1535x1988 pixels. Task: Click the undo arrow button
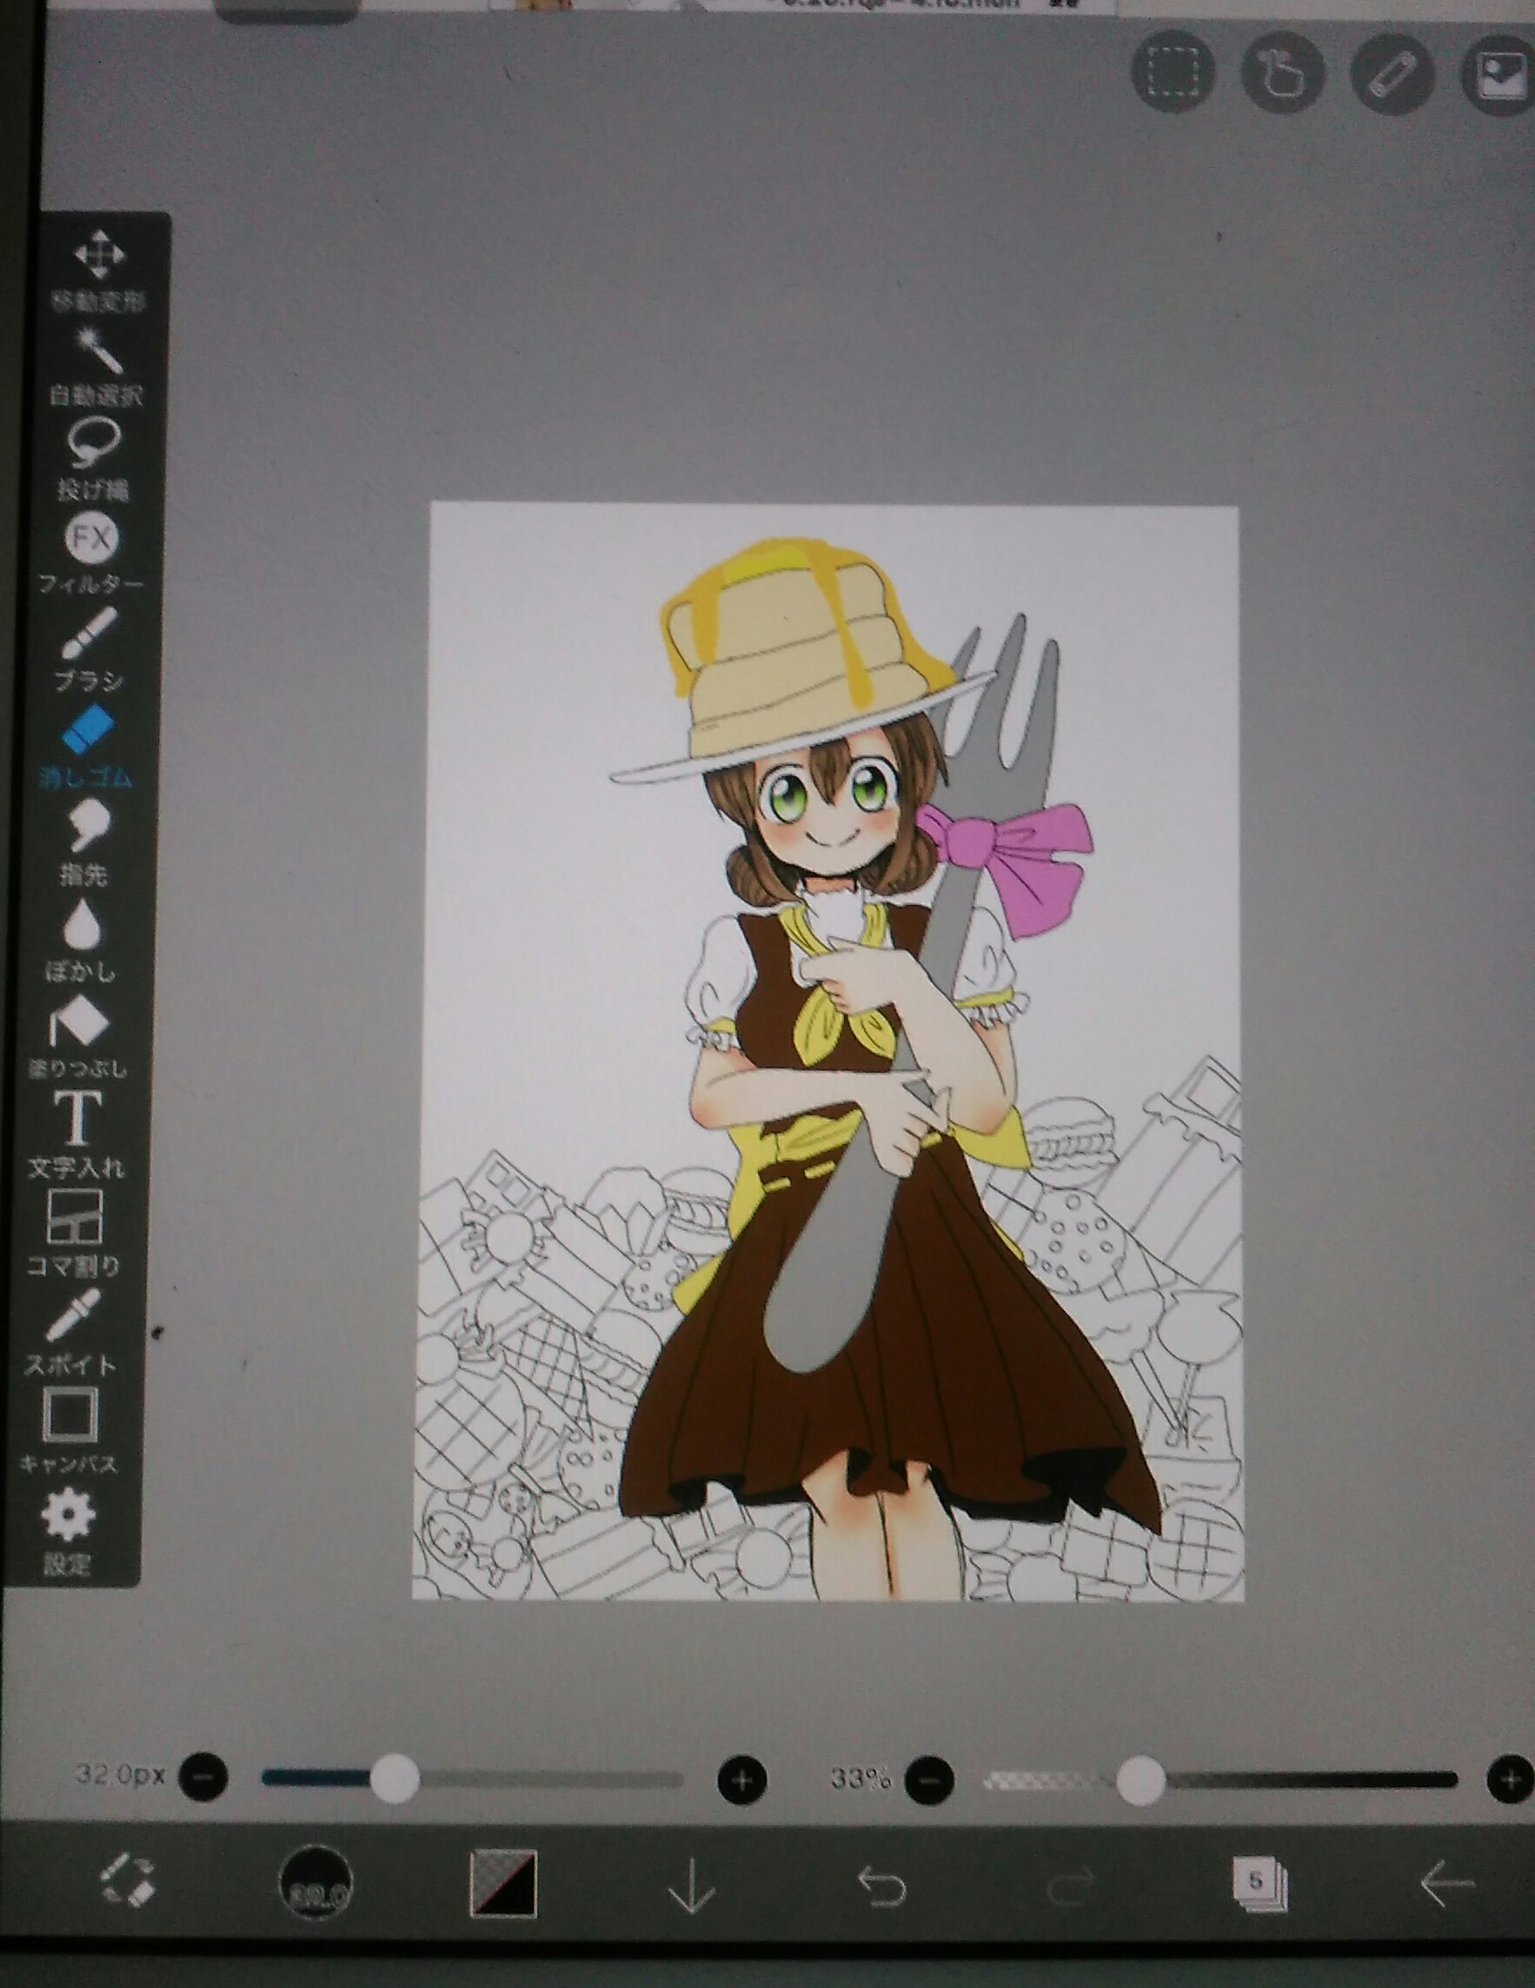click(x=881, y=1885)
